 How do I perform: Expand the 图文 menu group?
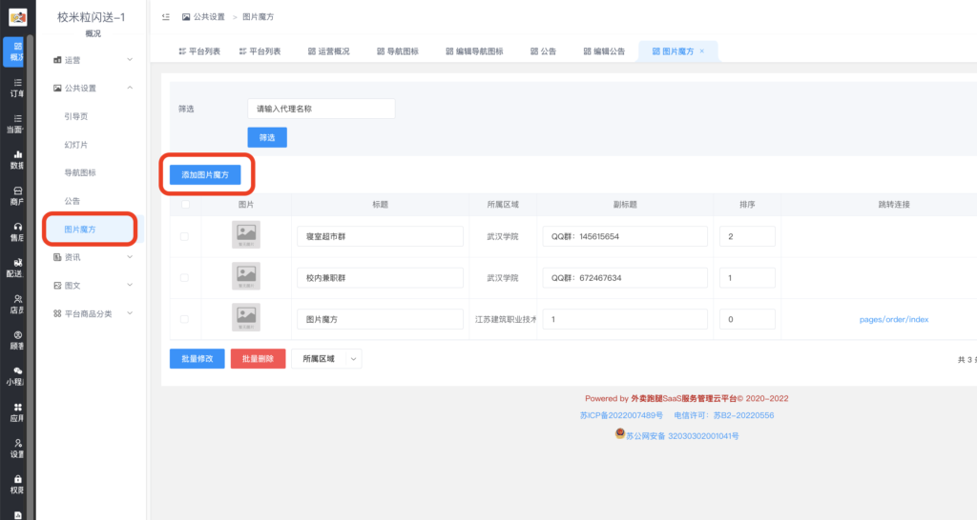click(x=93, y=286)
